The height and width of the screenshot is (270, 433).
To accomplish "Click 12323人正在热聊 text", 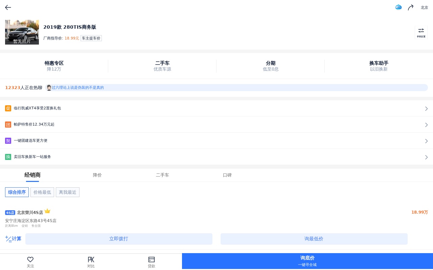I will 24,88.
